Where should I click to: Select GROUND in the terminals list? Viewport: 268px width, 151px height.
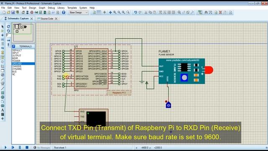23,64
